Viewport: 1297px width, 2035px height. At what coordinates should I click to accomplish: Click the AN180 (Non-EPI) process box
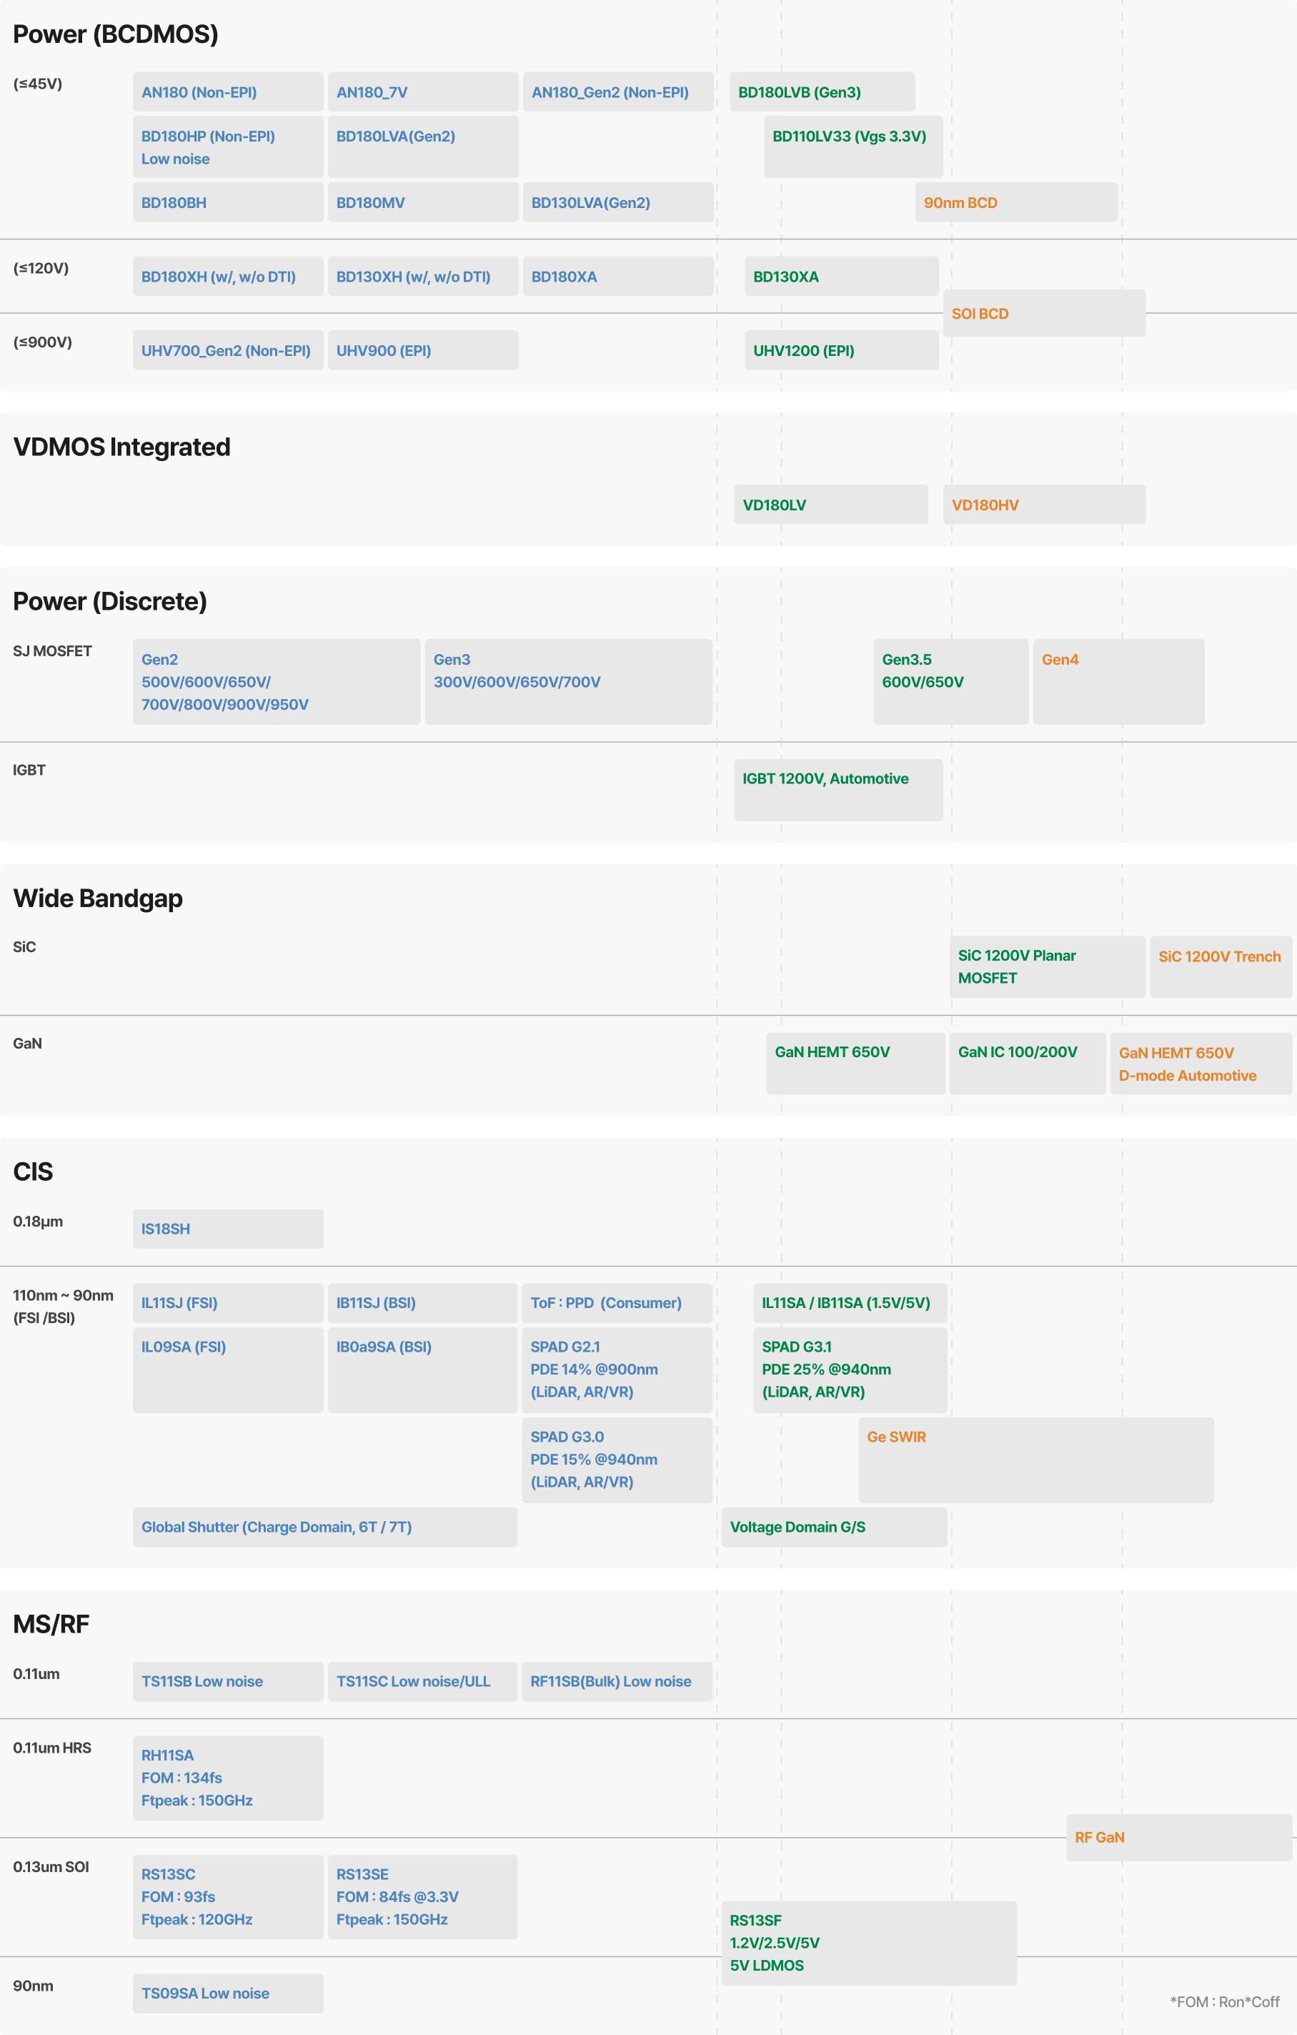227,92
